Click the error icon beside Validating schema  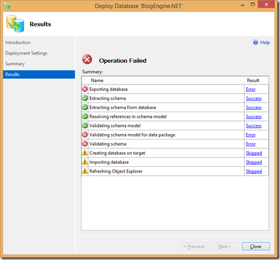click(x=85, y=144)
